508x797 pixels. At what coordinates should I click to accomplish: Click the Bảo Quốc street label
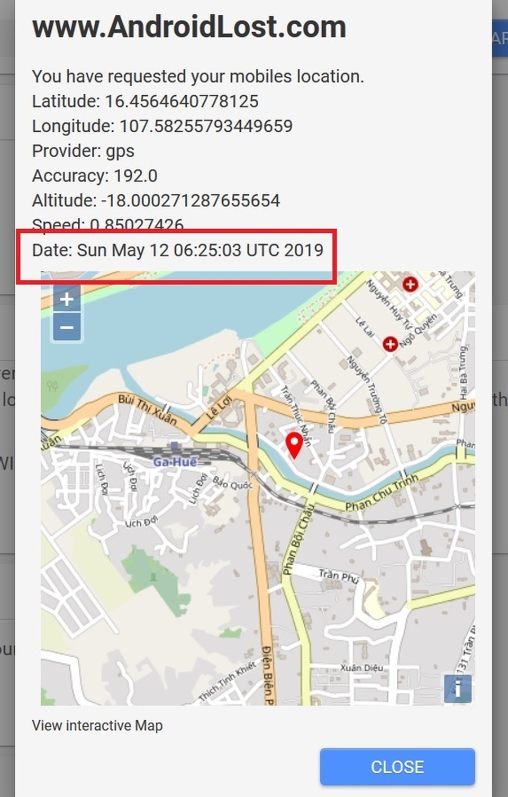pos(233,483)
